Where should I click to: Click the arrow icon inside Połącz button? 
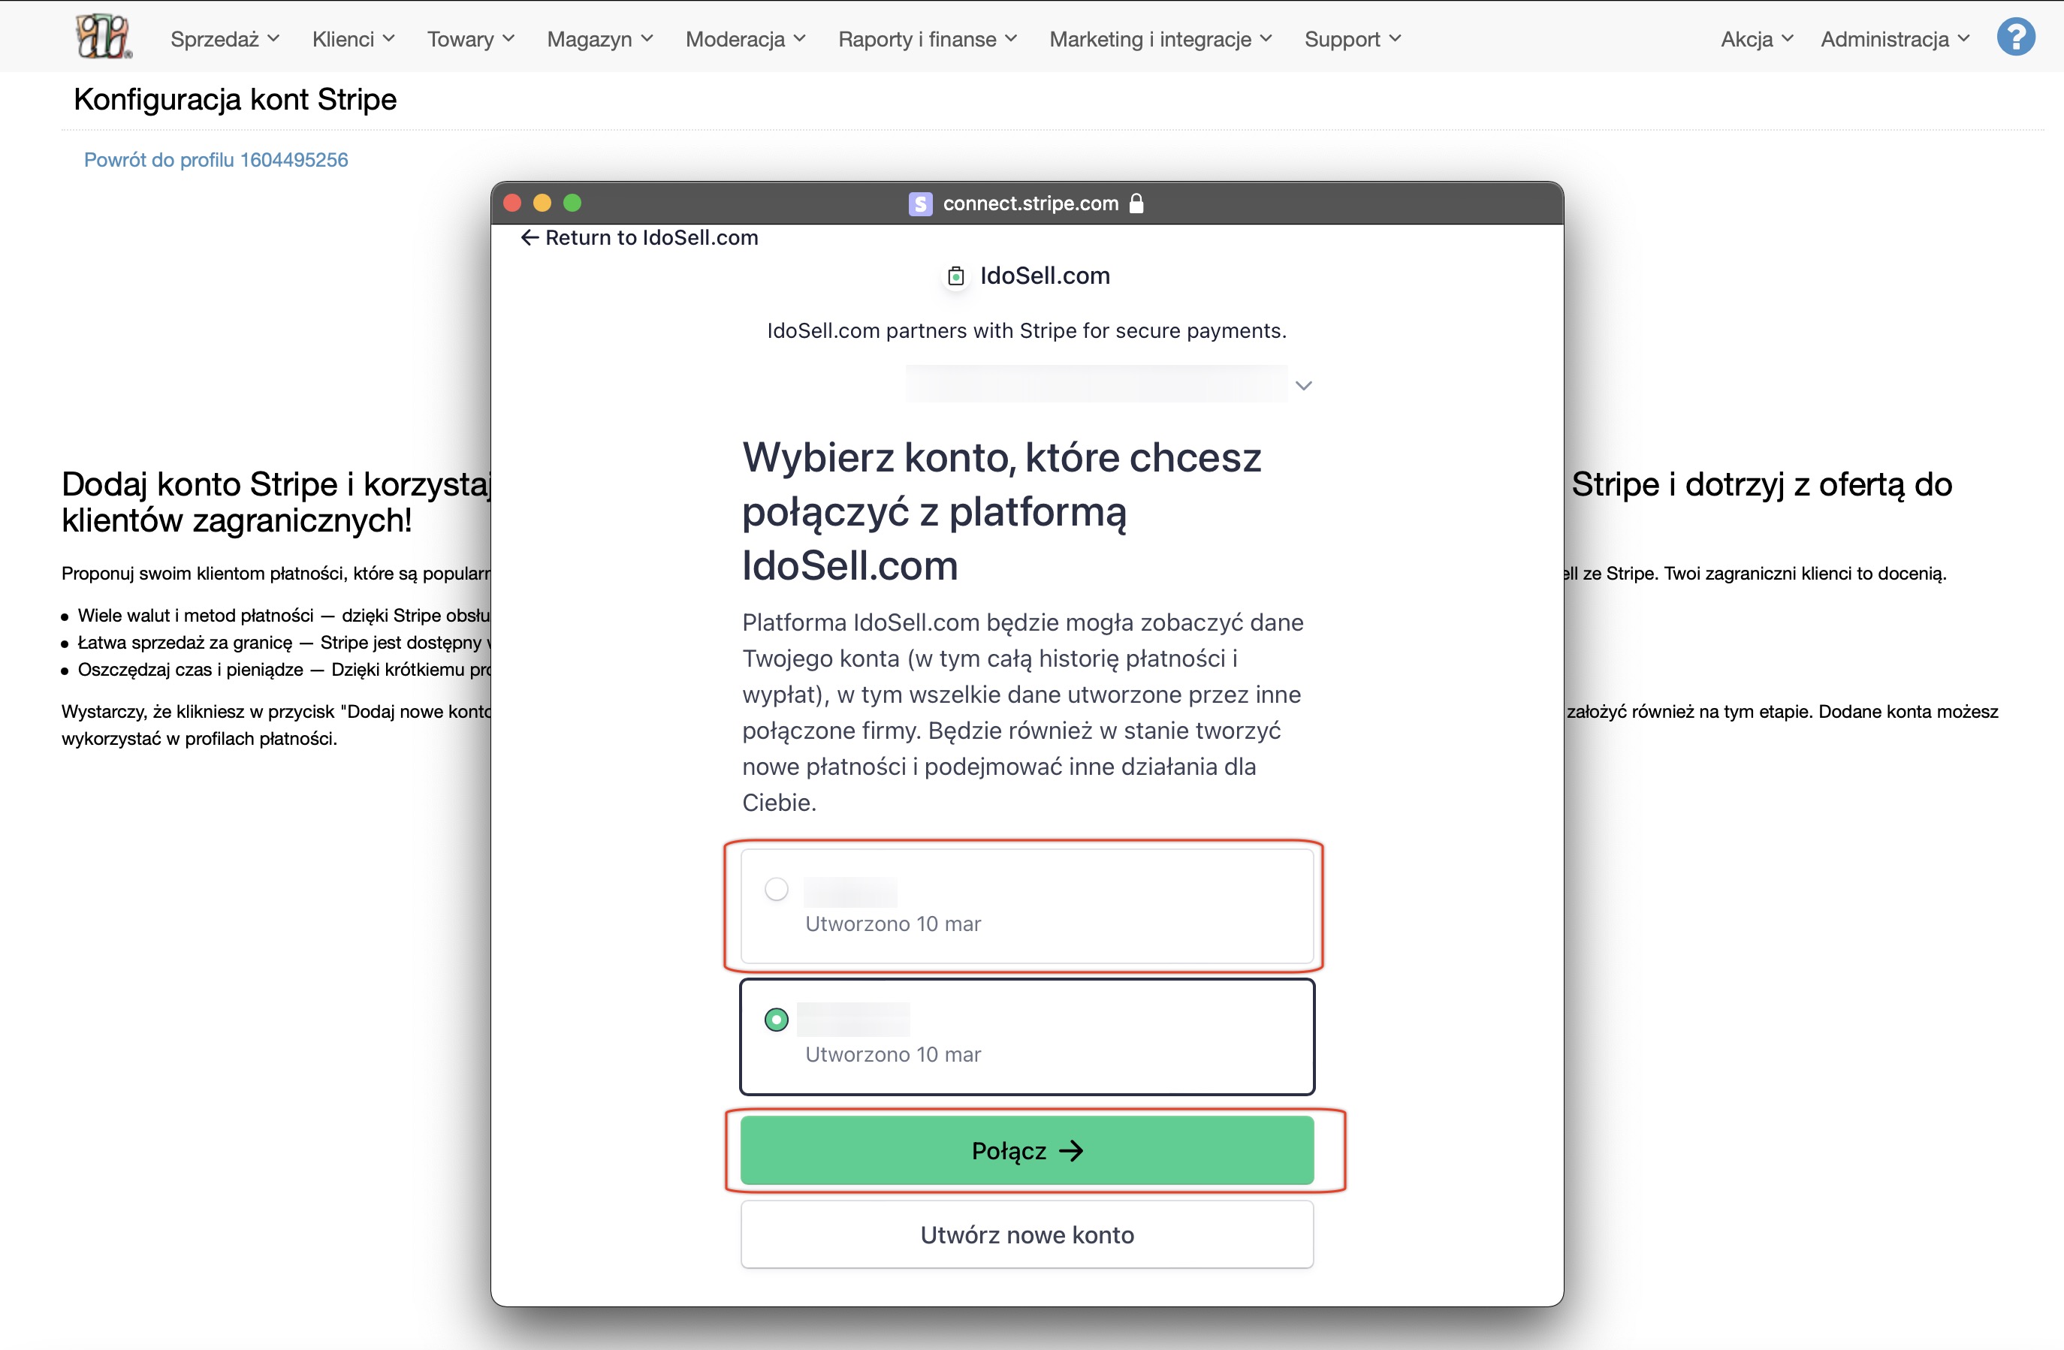[1072, 1150]
